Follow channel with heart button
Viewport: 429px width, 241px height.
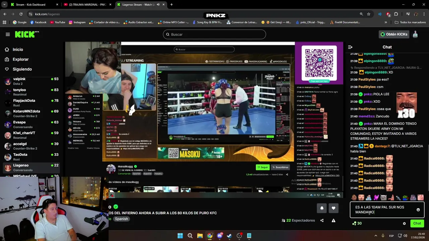[x=333, y=208]
